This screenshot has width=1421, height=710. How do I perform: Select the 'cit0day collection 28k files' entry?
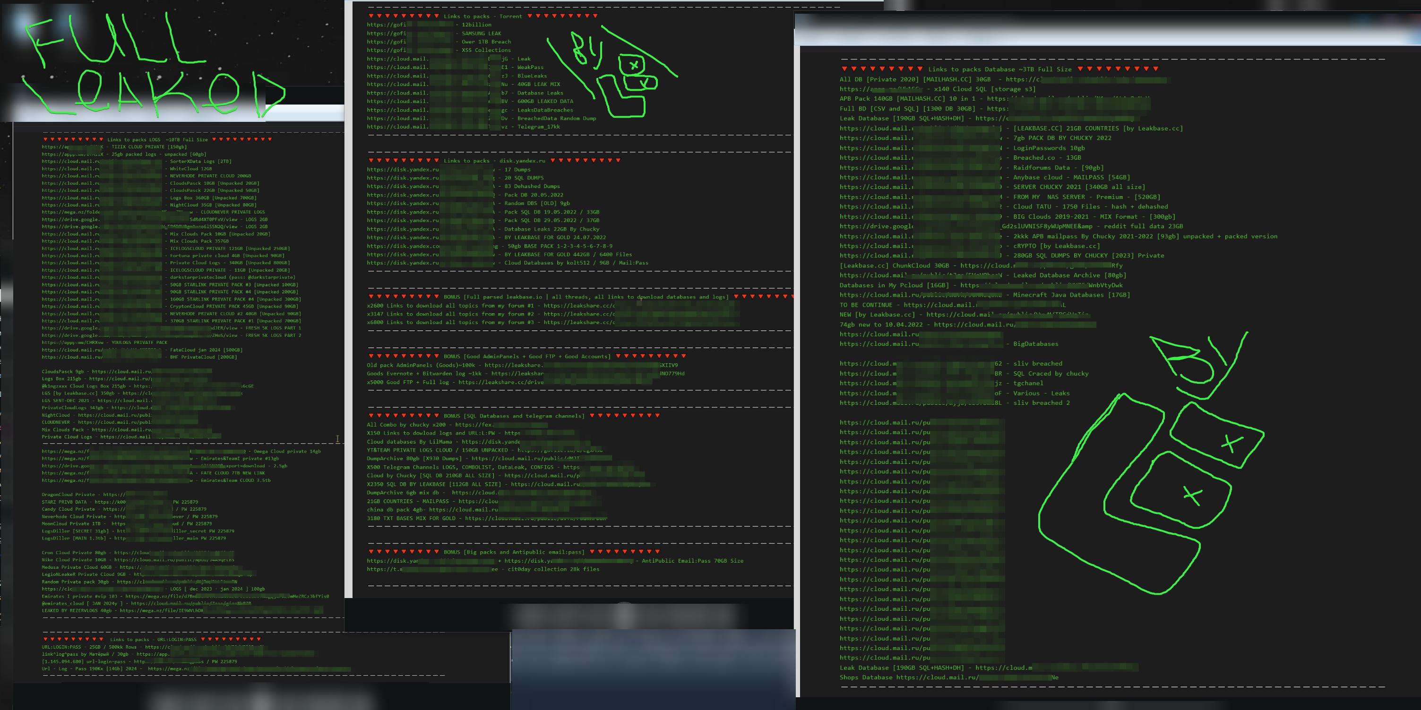coord(482,569)
